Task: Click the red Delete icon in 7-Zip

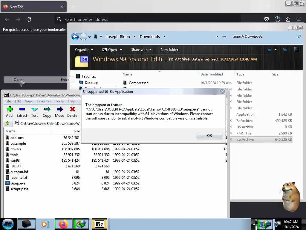Action: [x=72, y=109]
